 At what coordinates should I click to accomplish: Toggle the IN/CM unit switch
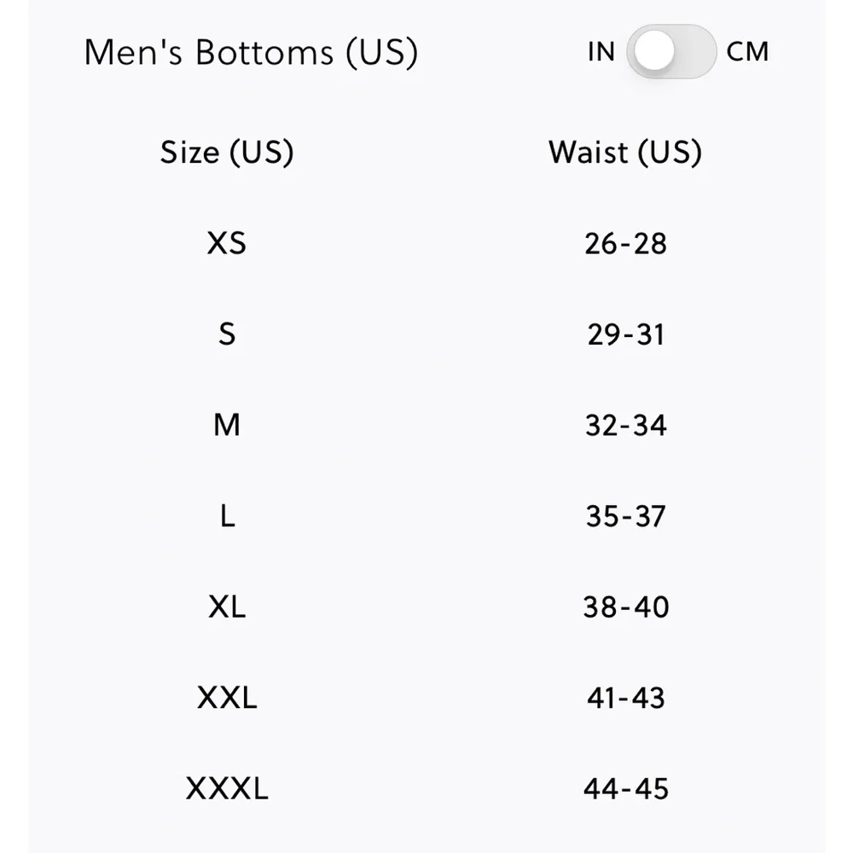[x=670, y=52]
